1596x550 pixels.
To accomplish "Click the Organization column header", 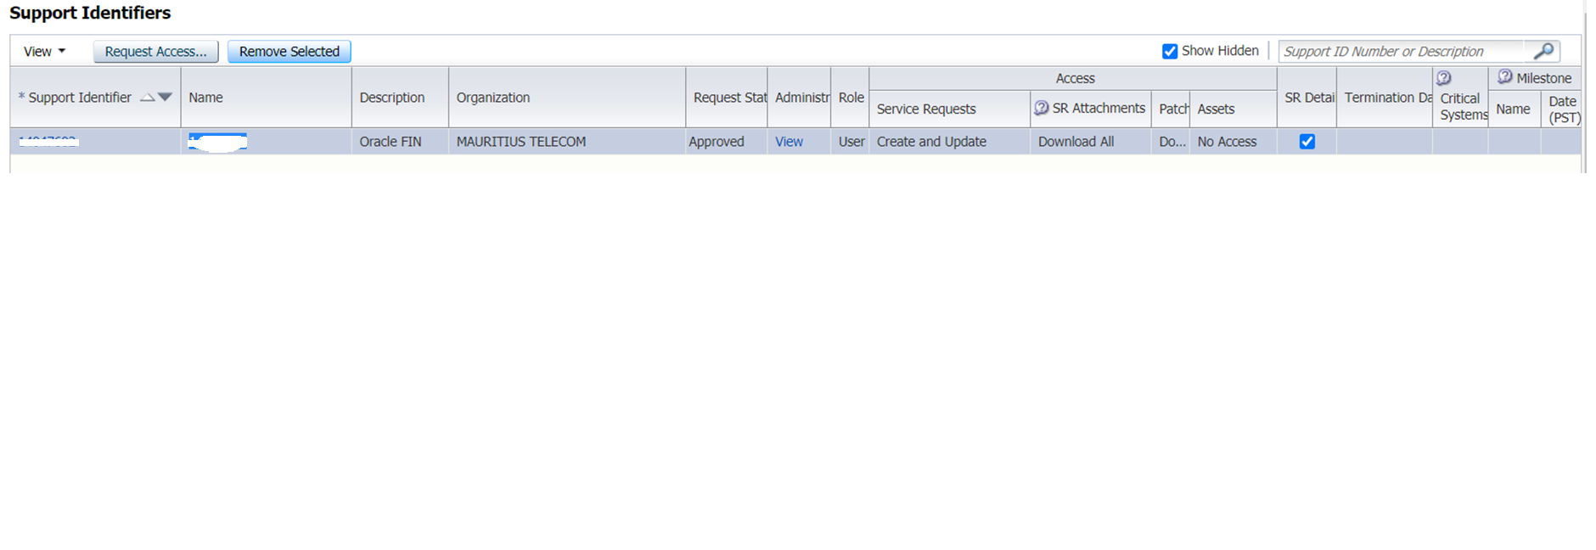I will click(493, 98).
